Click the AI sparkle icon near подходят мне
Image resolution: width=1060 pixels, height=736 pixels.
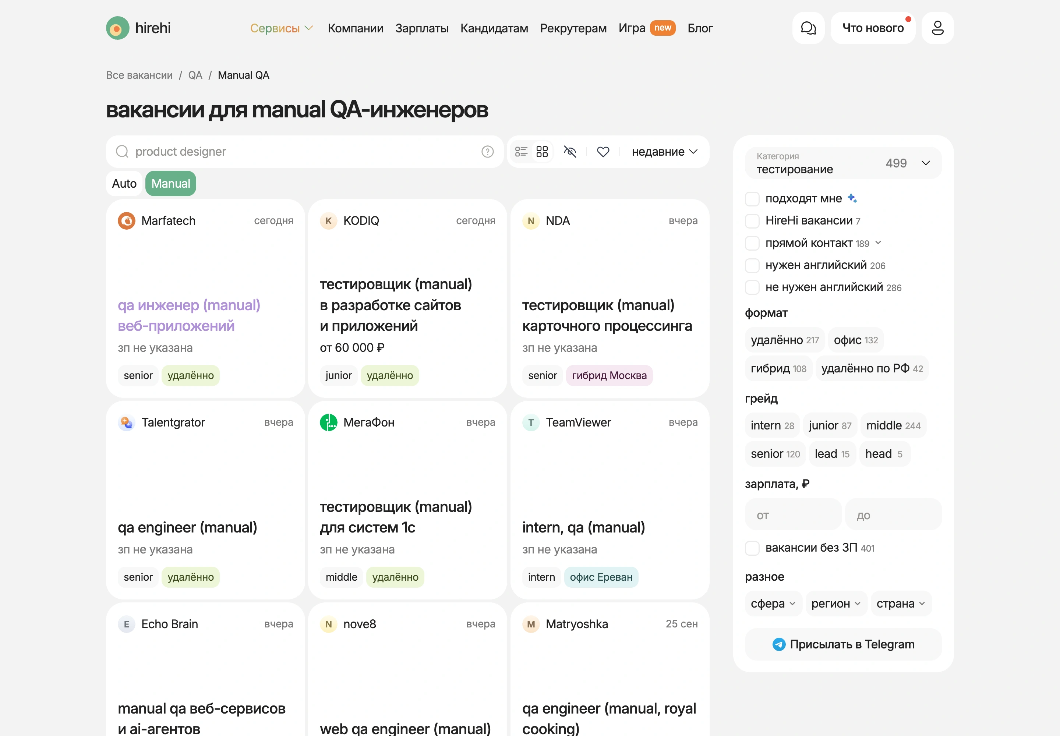point(852,198)
